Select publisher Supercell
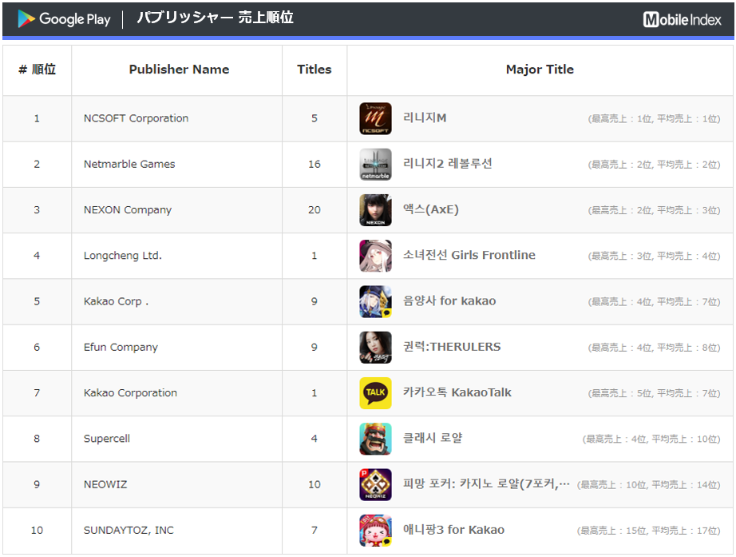This screenshot has height=557, width=736. click(x=107, y=439)
